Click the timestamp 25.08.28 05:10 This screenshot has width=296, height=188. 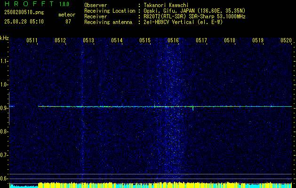[x=24, y=22]
